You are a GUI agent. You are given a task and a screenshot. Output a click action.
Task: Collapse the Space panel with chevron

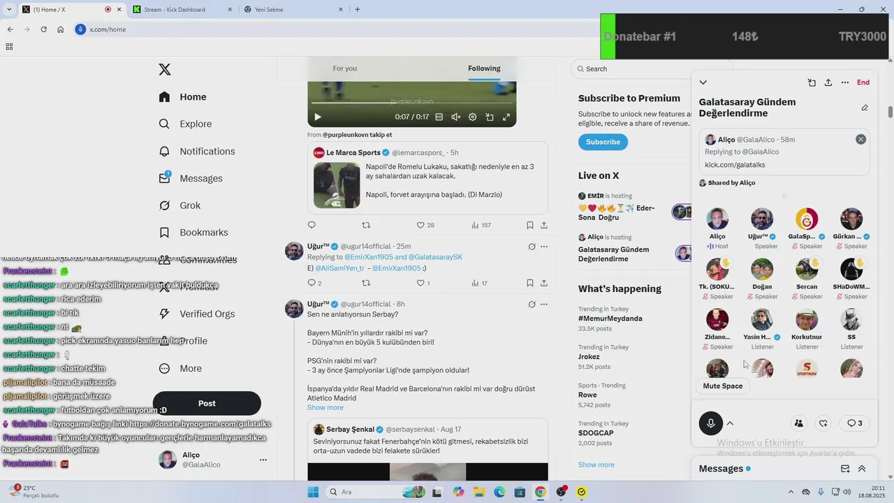703,82
